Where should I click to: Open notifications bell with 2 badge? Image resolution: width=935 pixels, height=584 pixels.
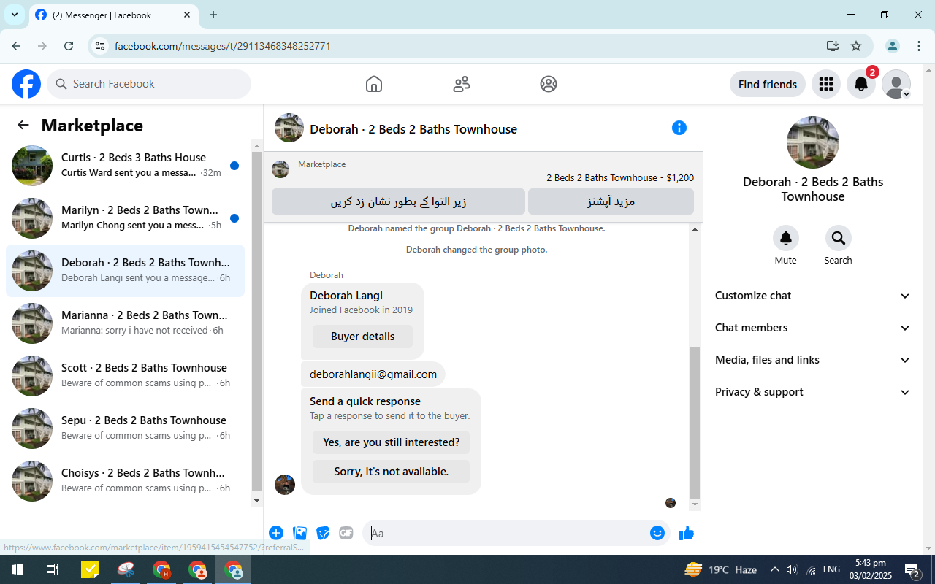[861, 84]
